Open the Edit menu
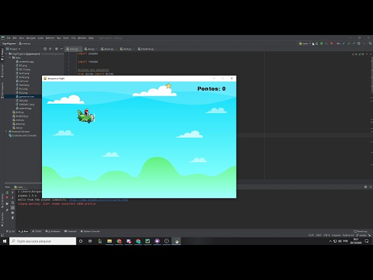 pos(15,38)
